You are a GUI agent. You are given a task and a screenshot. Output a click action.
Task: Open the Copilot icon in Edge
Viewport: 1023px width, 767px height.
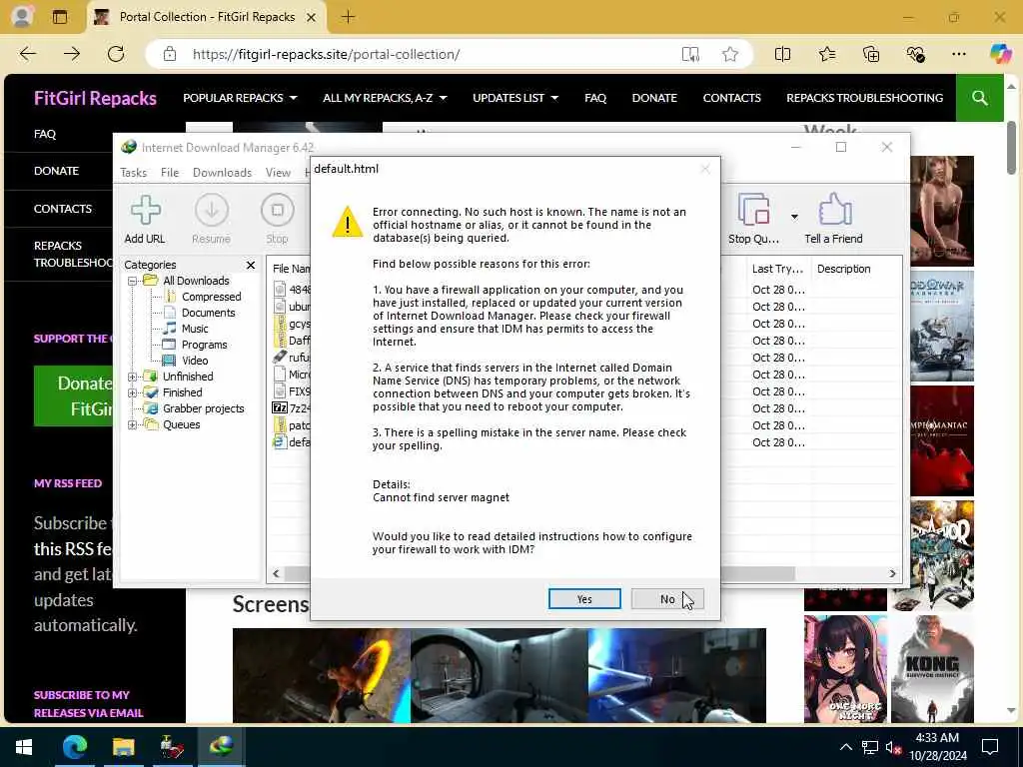pyautogui.click(x=999, y=54)
